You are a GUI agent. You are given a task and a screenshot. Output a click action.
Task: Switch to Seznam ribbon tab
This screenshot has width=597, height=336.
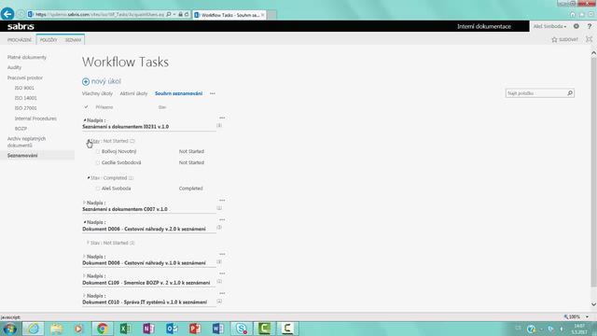73,40
